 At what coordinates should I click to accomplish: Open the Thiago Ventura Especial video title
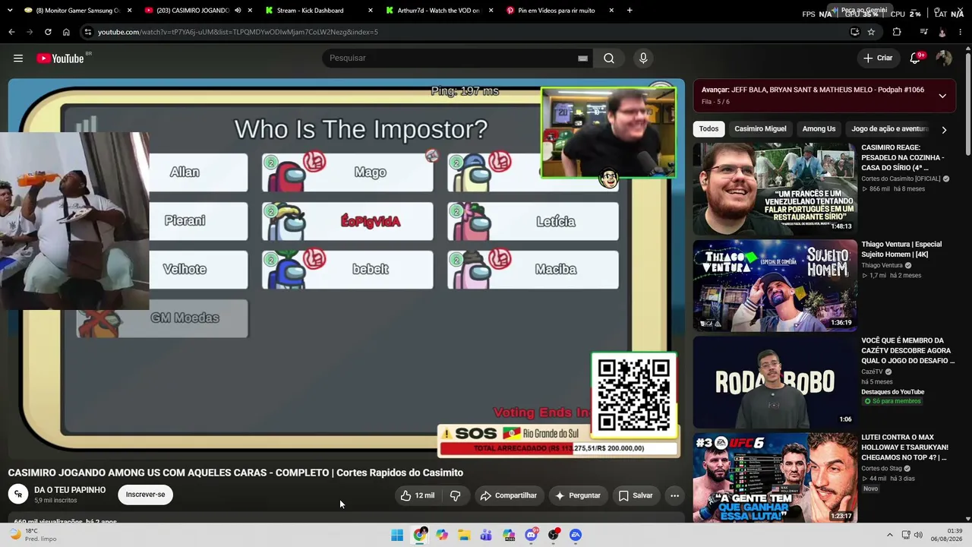pos(901,249)
